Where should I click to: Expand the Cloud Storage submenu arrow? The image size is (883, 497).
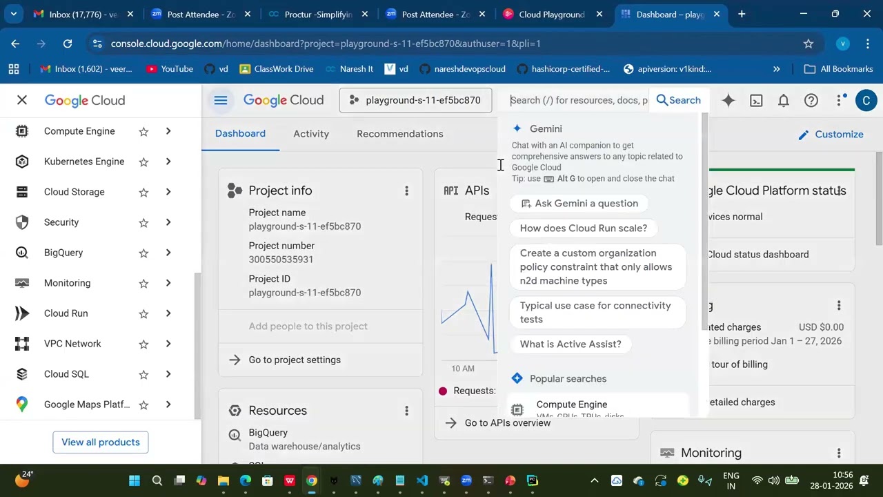coord(168,192)
